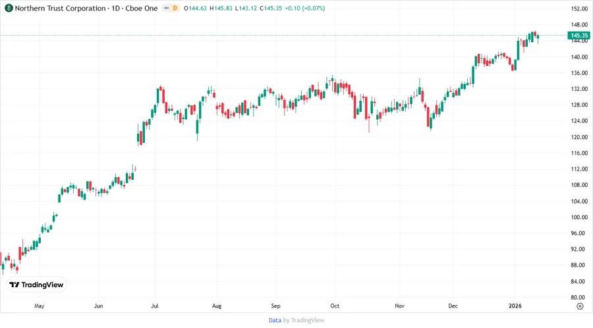Open the Data link below chart
Viewport: 593px width, 328px height.
tap(275, 320)
